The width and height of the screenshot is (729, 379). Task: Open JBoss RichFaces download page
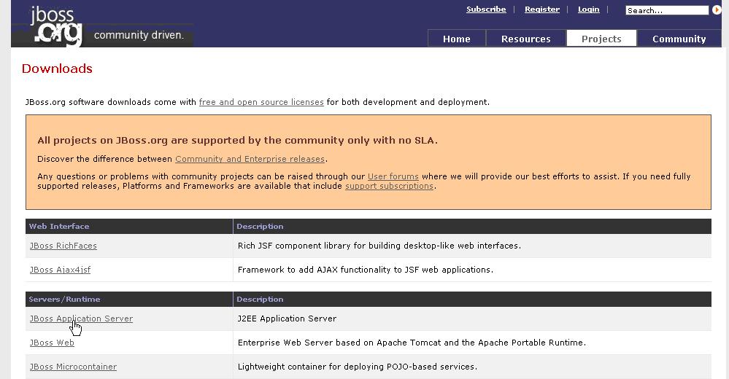[63, 246]
